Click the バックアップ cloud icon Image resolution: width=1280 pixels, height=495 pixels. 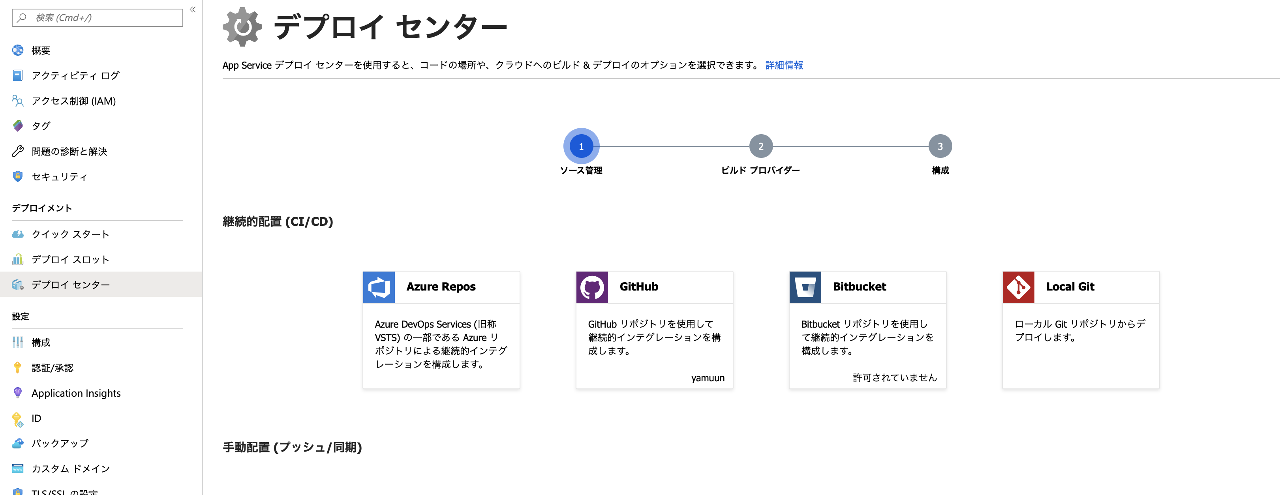tap(18, 443)
